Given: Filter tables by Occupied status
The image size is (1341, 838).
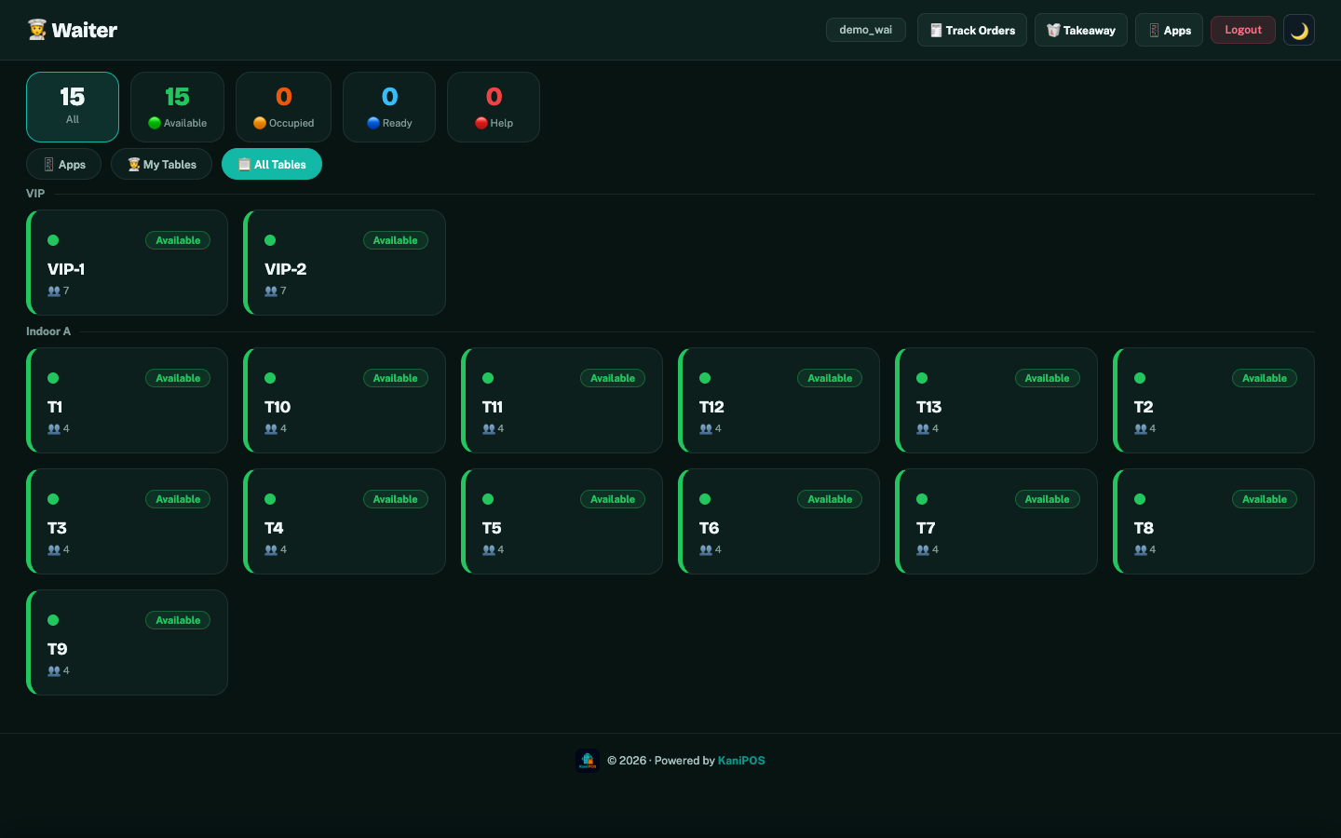Looking at the screenshot, I should click(283, 107).
